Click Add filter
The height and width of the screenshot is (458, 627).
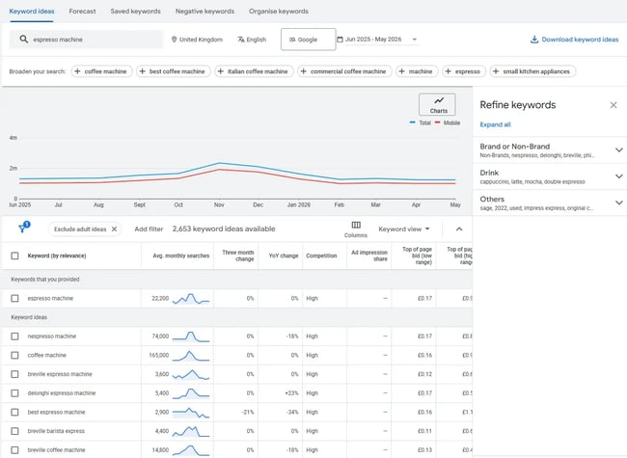point(149,229)
